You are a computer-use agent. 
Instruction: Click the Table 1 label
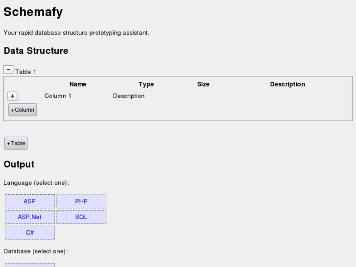pos(25,72)
